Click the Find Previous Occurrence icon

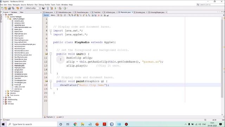[x=72, y=15]
